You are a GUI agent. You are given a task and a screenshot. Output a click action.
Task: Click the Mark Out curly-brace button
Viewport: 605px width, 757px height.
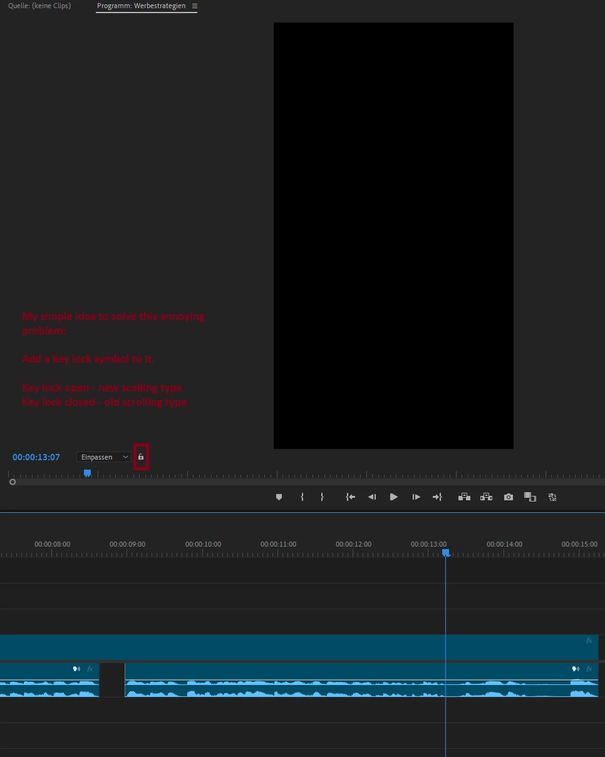tap(322, 497)
